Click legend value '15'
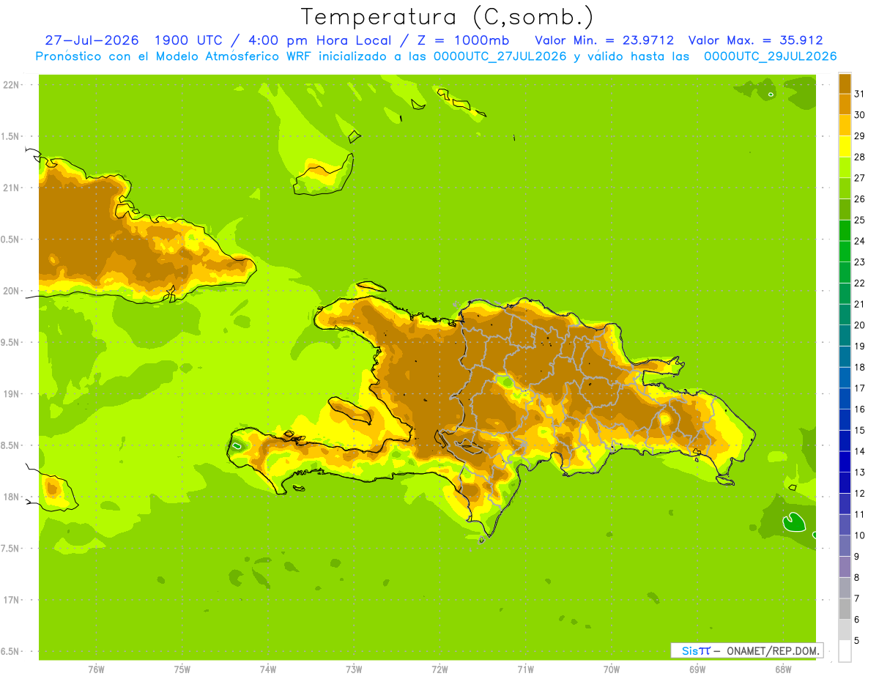This screenshot has width=879, height=679. pyautogui.click(x=860, y=430)
